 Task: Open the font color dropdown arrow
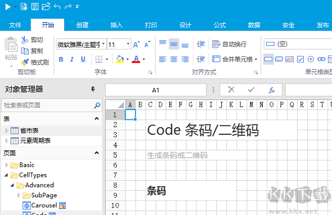(144, 59)
